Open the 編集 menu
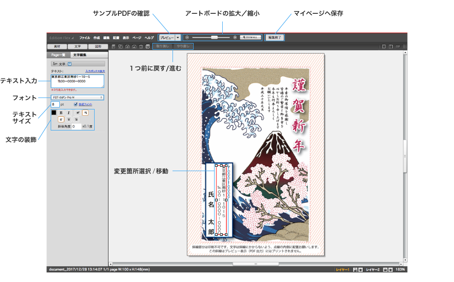This screenshot has height=282, width=454. [x=106, y=38]
